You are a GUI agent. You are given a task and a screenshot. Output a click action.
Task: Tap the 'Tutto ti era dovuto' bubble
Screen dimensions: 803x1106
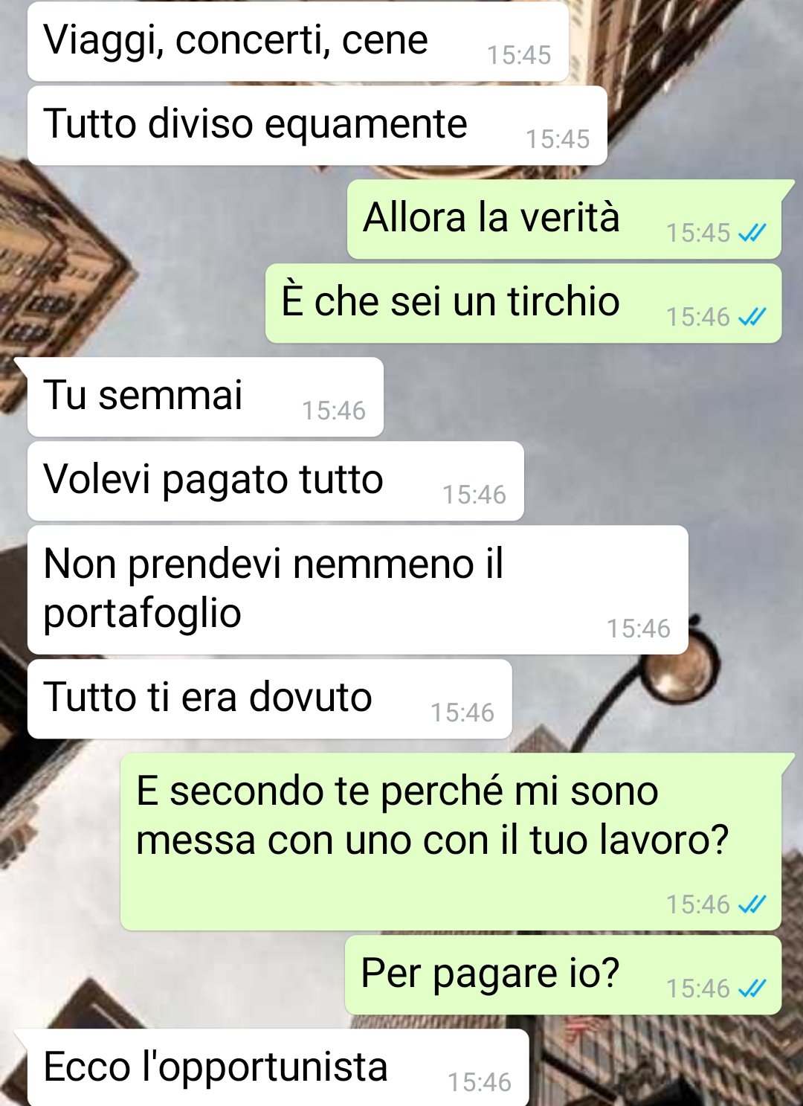[x=270, y=699]
